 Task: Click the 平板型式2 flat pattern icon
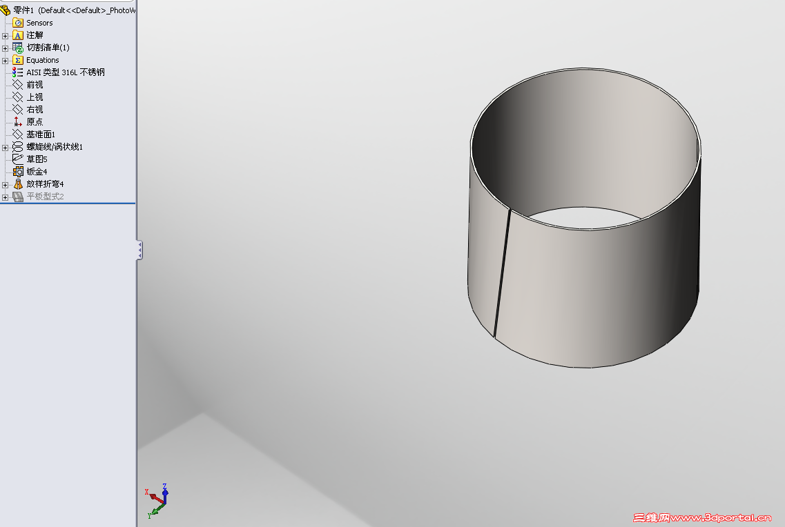(x=17, y=197)
